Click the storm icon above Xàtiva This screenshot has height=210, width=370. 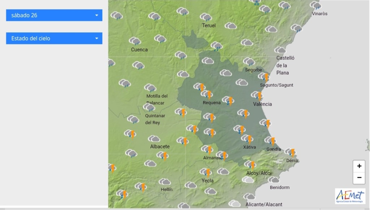(x=248, y=139)
